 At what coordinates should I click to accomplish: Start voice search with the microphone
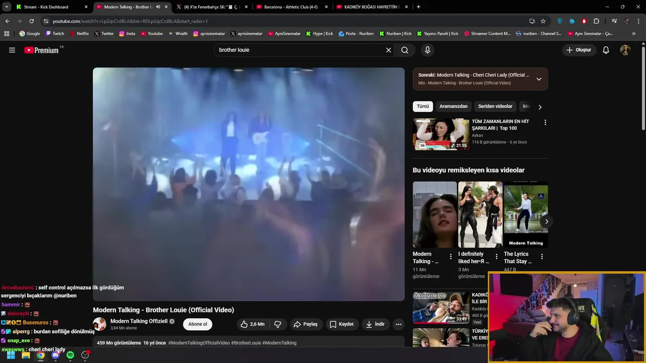click(427, 50)
